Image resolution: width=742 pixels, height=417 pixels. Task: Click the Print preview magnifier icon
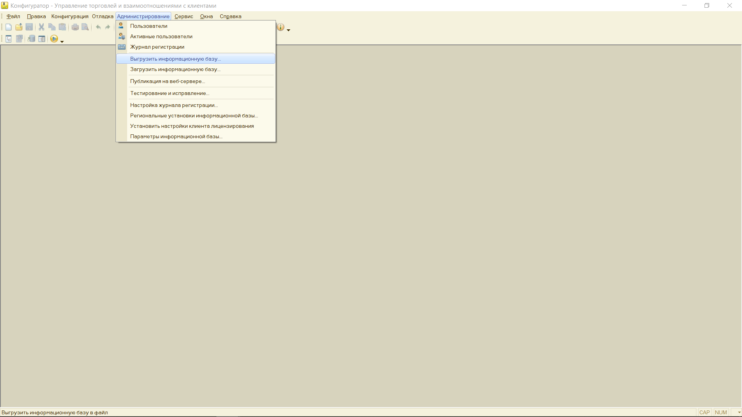[85, 27]
